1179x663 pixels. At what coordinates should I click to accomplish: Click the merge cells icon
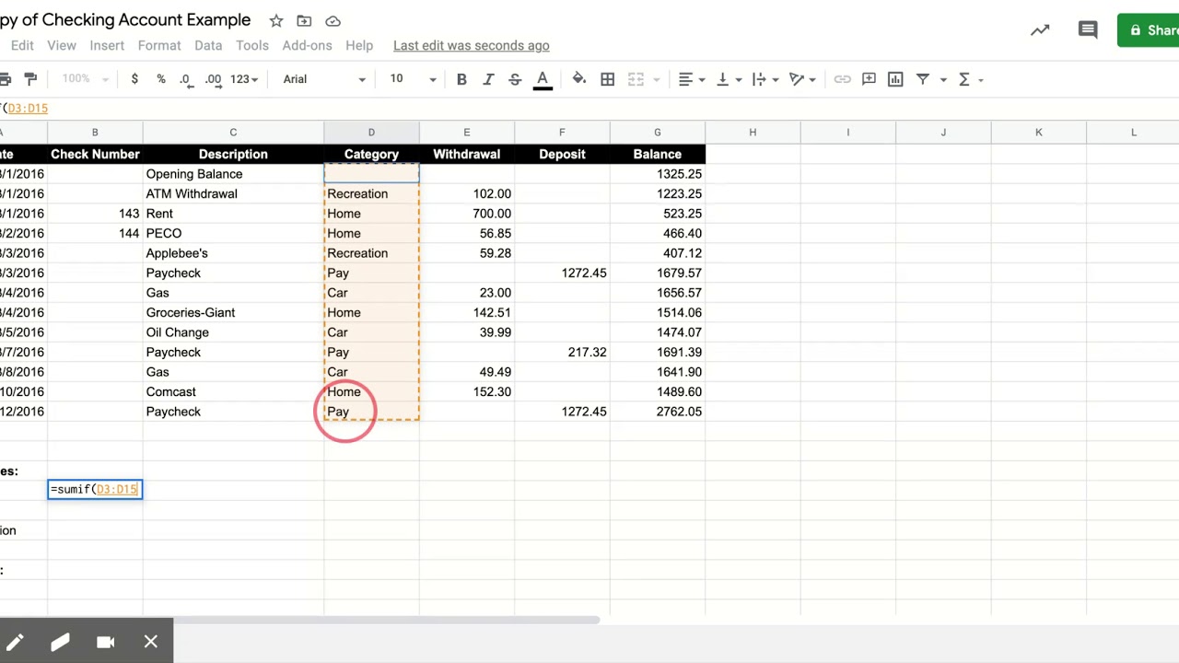click(x=636, y=79)
